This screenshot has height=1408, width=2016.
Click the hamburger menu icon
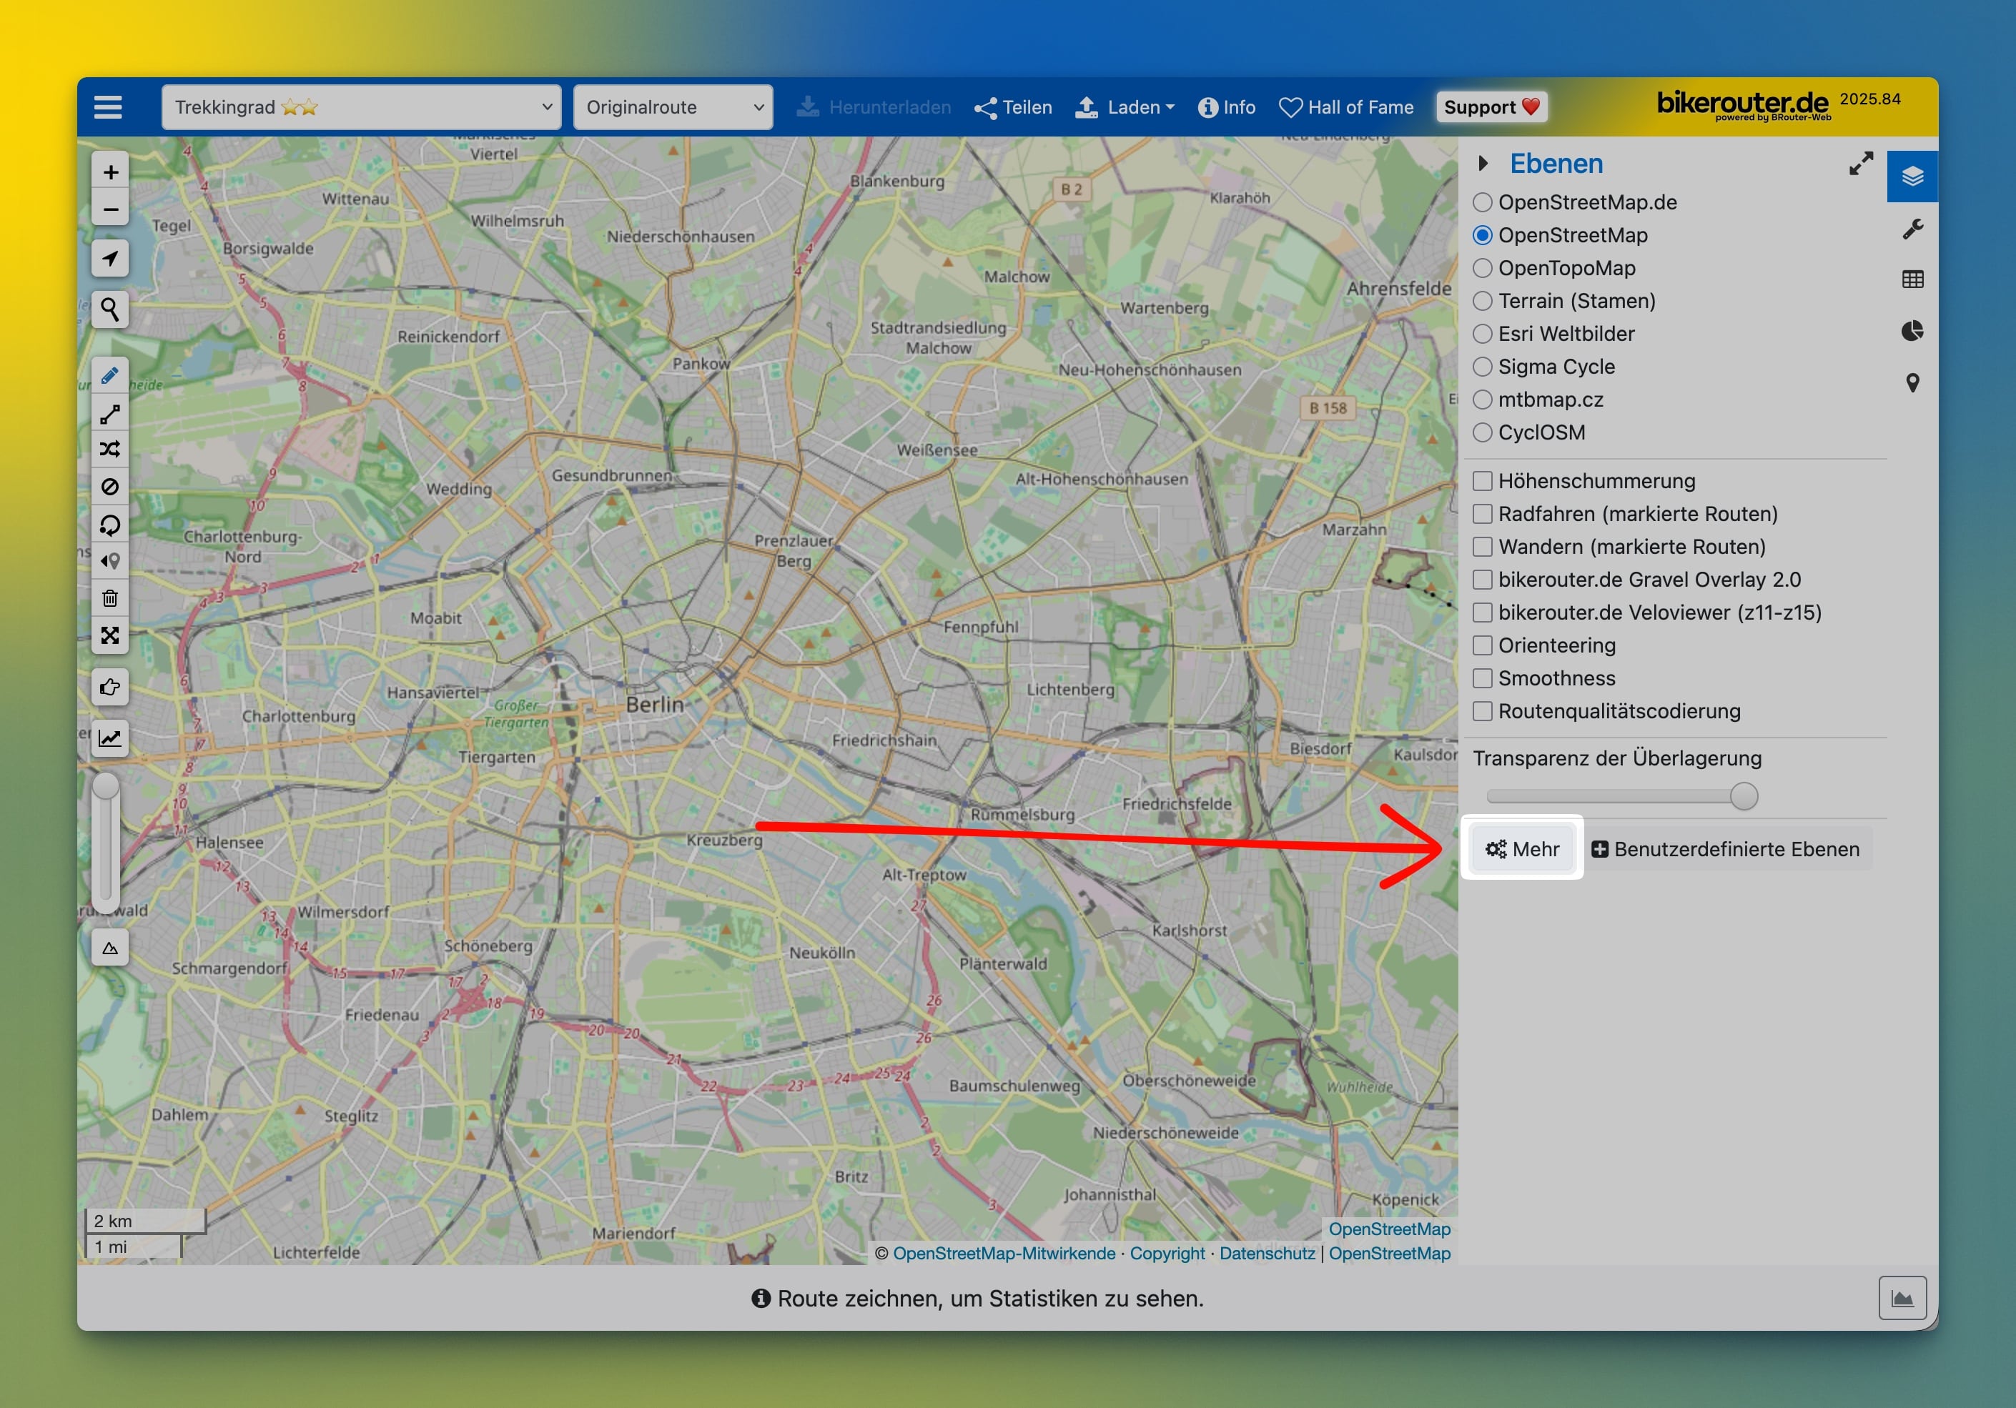coord(108,107)
